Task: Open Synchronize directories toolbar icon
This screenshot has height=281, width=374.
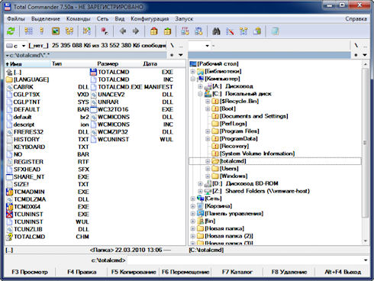Action: (243, 31)
